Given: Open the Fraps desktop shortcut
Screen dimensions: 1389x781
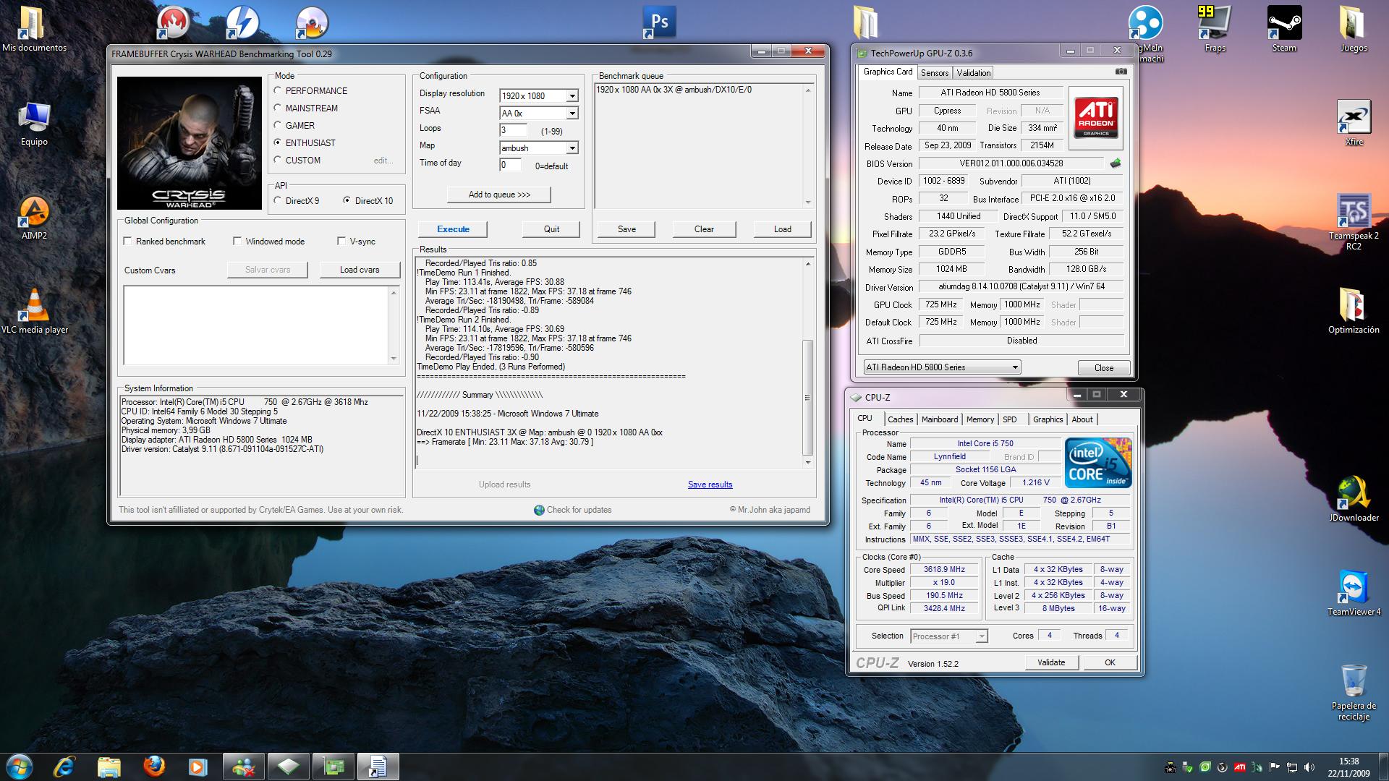Looking at the screenshot, I should [1215, 30].
